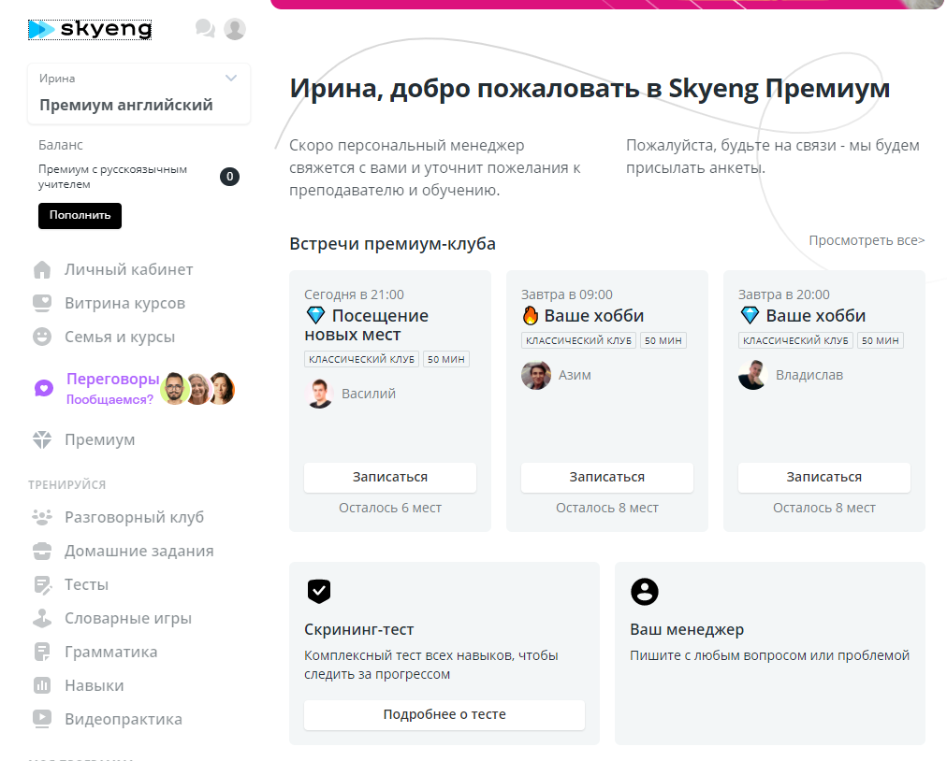947x761 pixels.
Task: Click the Словарные игры joystick icon
Action: click(42, 618)
